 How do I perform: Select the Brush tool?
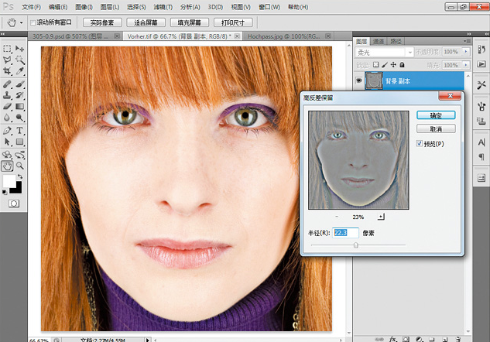19,84
